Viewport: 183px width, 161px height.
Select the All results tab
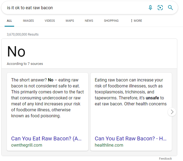pos(10,21)
